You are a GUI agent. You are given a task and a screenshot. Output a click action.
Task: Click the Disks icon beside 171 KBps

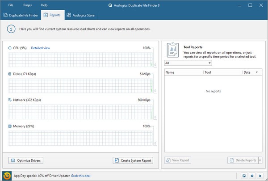[x=10, y=74]
